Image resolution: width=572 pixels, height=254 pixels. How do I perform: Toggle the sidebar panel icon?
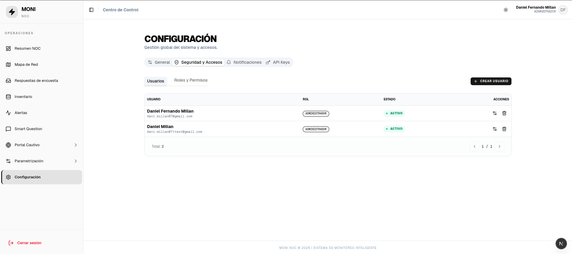pos(91,10)
